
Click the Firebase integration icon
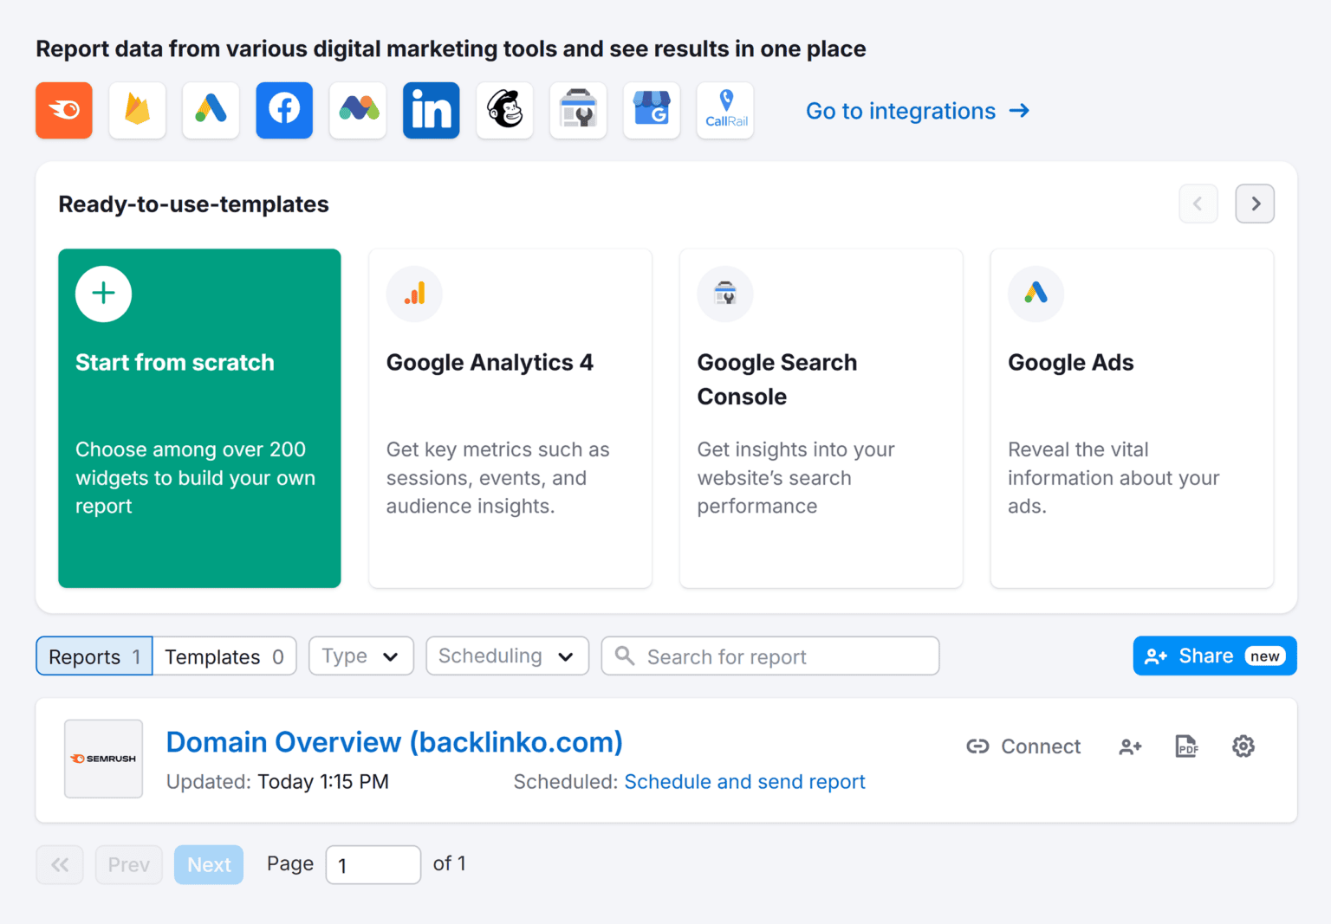137,111
